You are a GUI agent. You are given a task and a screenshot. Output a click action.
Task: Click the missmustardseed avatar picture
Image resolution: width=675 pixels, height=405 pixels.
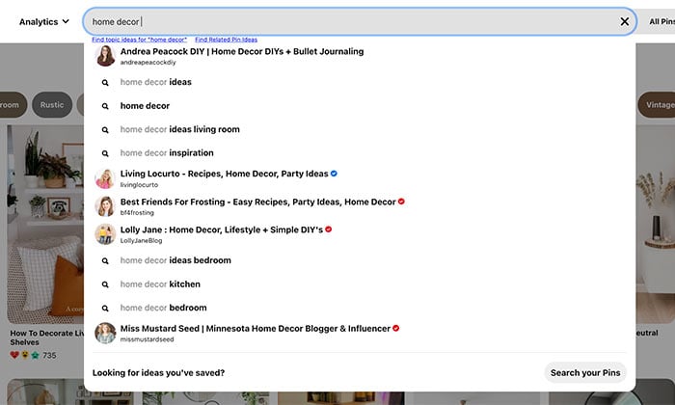[105, 333]
